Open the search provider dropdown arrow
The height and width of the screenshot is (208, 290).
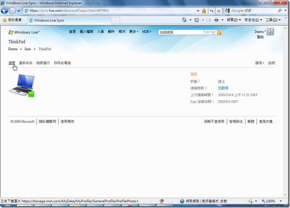286,11
